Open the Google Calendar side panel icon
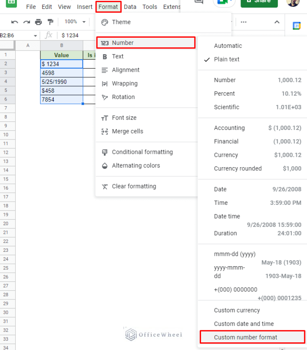 tap(296, 26)
